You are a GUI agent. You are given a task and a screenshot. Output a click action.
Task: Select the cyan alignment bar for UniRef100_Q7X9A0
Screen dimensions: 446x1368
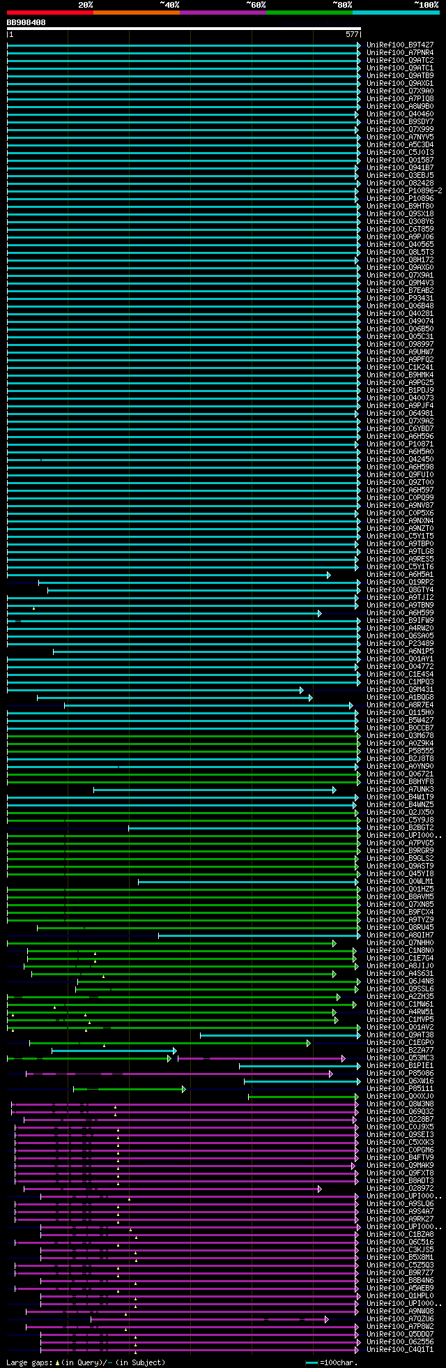183,91
